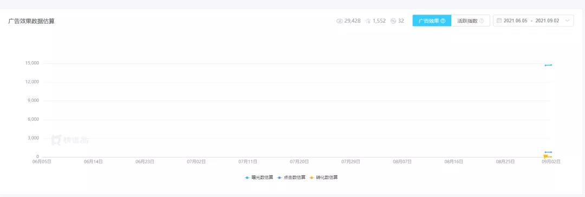Click the 07月02日 x-axis label
The width and height of the screenshot is (585, 197).
196,162
